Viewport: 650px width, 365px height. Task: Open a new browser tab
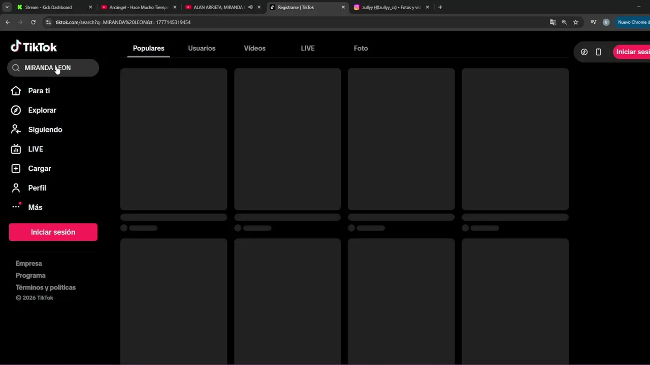tap(440, 7)
